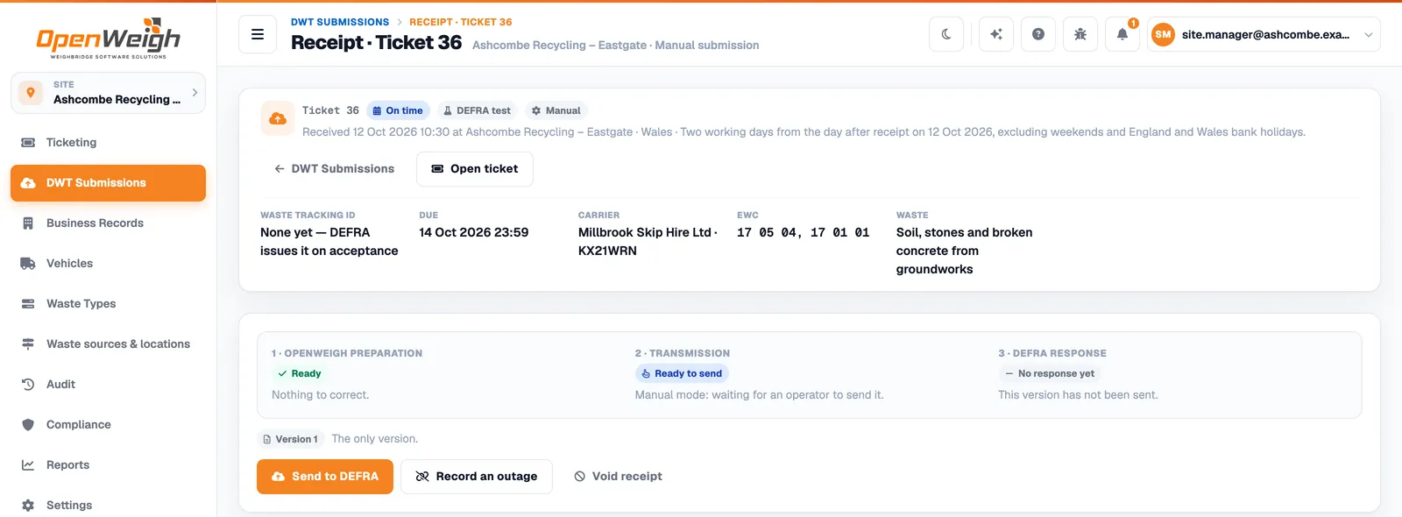The width and height of the screenshot is (1402, 517).
Task: Click the Version 1 tag
Action: coord(291,439)
